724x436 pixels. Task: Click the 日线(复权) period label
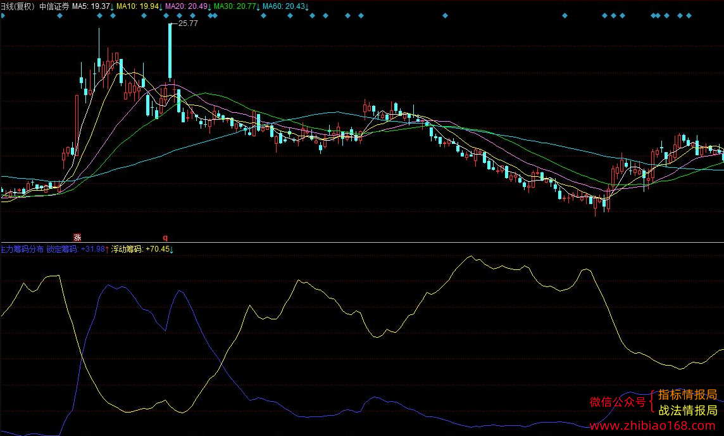(x=18, y=6)
